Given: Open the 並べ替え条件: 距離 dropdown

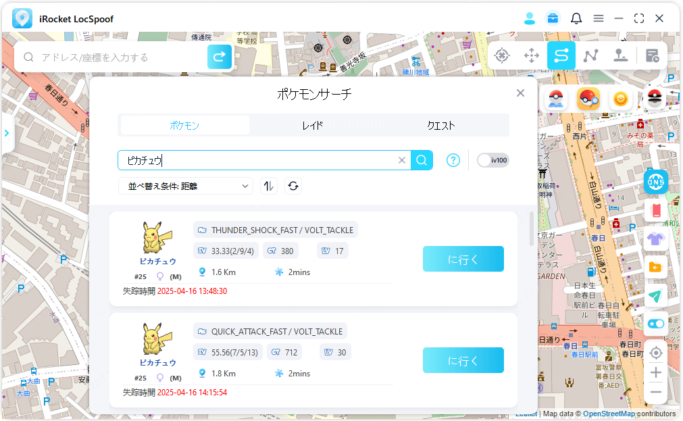Looking at the screenshot, I should 186,186.
